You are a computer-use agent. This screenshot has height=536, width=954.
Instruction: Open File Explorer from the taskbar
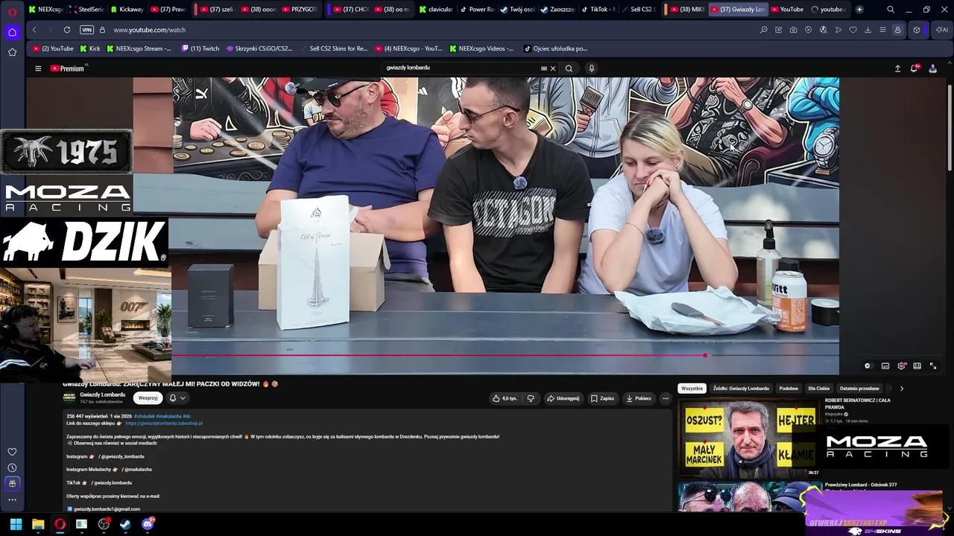pos(38,524)
